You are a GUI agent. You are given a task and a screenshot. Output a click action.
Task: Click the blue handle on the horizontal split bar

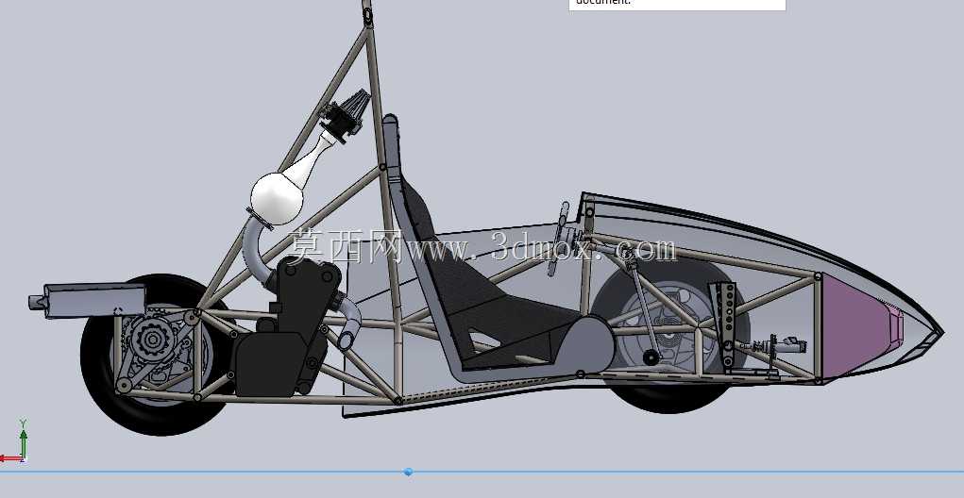408,472
